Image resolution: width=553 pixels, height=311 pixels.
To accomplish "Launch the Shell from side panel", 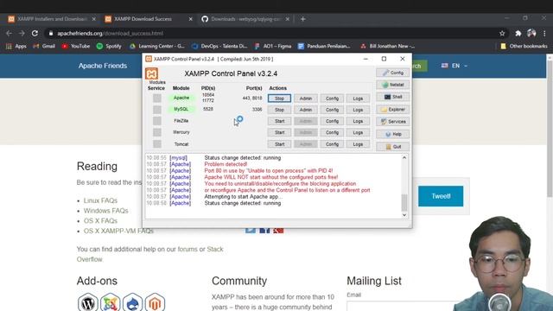I will [392, 97].
